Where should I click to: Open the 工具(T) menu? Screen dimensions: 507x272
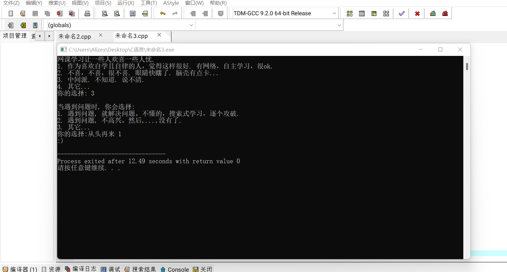(x=149, y=3)
